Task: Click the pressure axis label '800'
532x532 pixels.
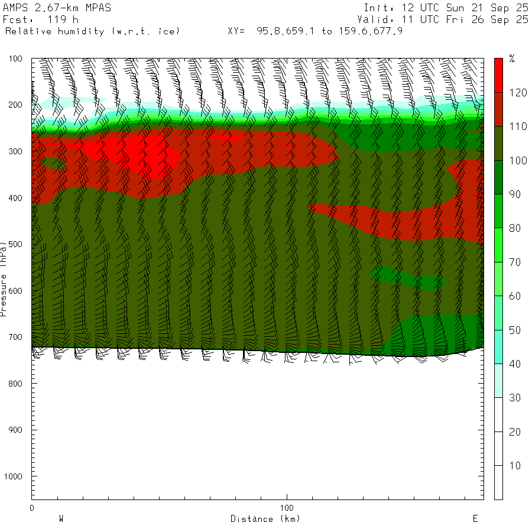Action: [x=15, y=384]
